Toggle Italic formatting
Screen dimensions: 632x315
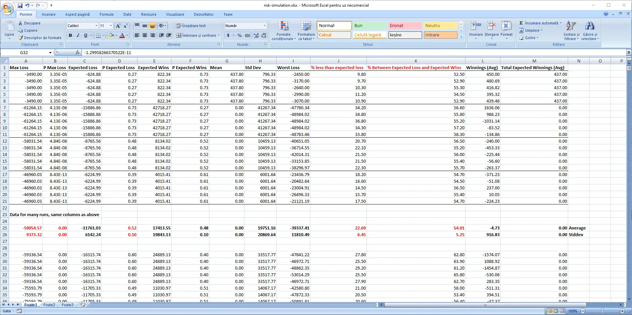tap(78, 35)
